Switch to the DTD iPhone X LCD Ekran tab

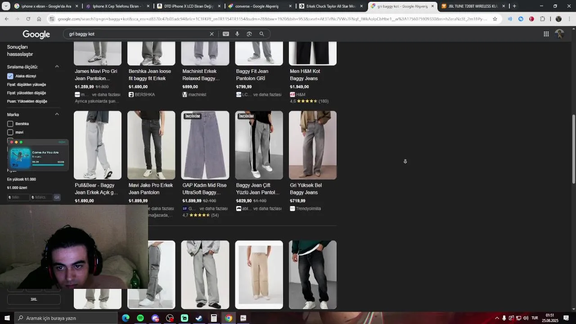pyautogui.click(x=188, y=6)
